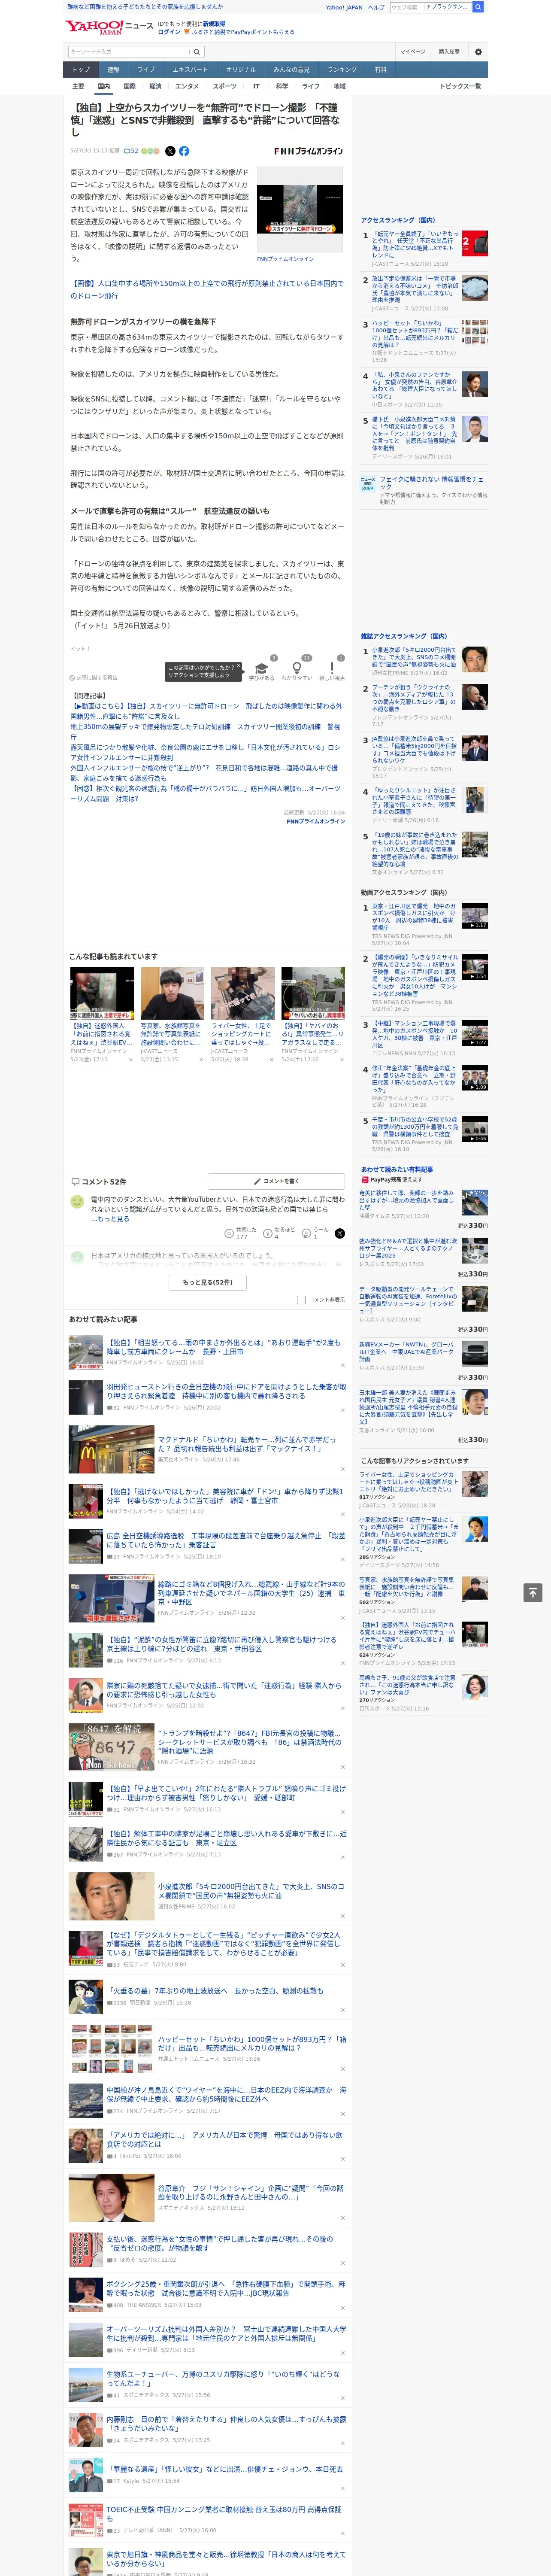
Task: Open the みんなの意見 tab
Action: [x=291, y=70]
